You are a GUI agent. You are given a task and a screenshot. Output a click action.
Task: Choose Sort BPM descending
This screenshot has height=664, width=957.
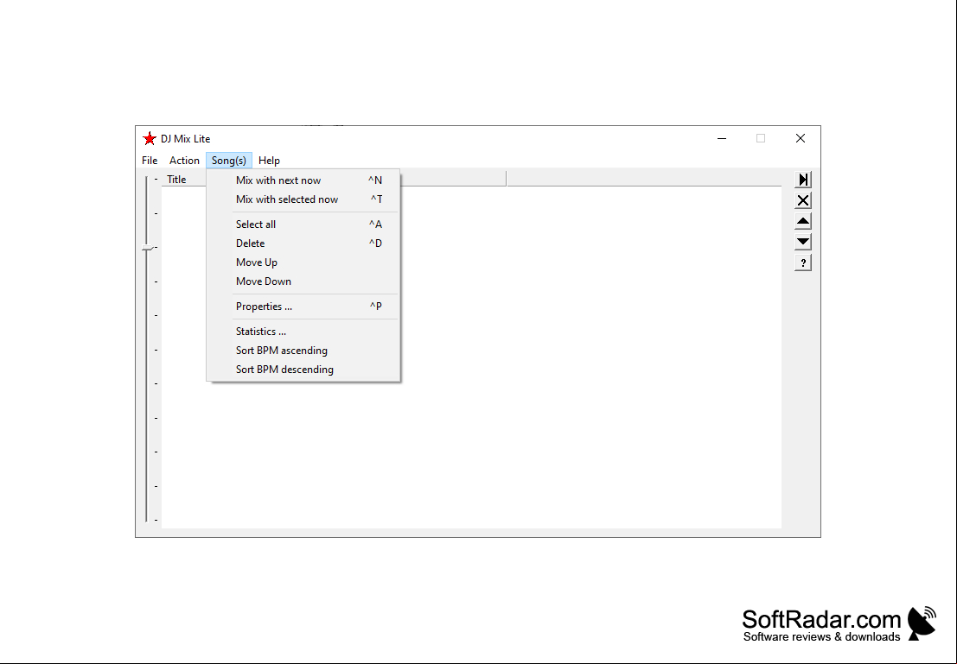coord(303,370)
